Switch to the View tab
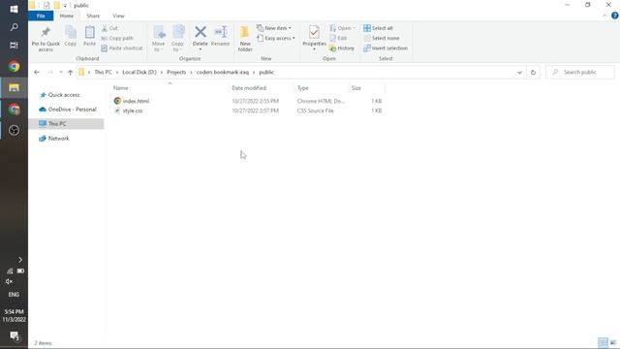The image size is (620, 349). (118, 16)
